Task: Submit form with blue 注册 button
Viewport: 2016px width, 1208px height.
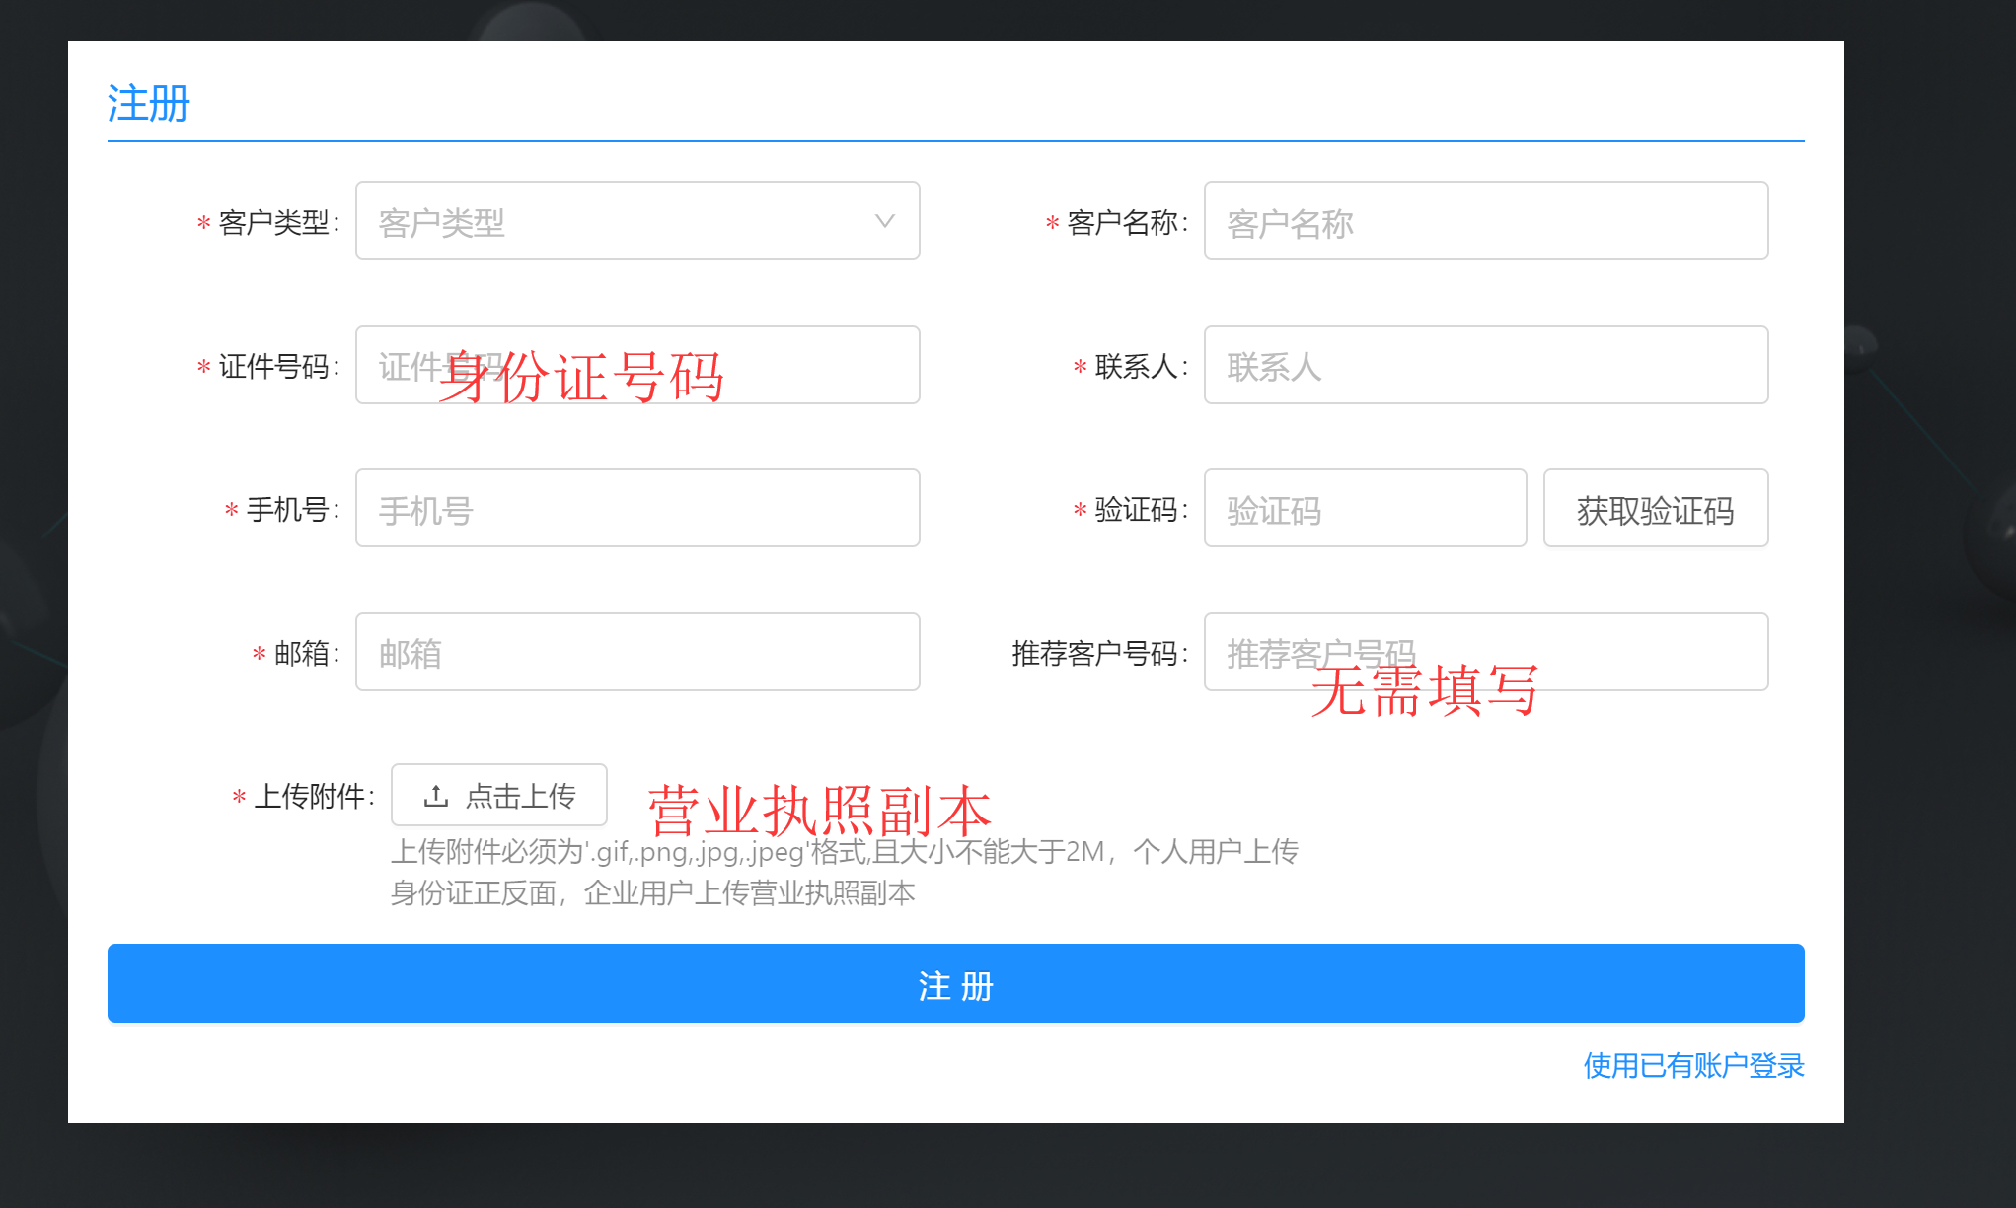Action: point(955,984)
